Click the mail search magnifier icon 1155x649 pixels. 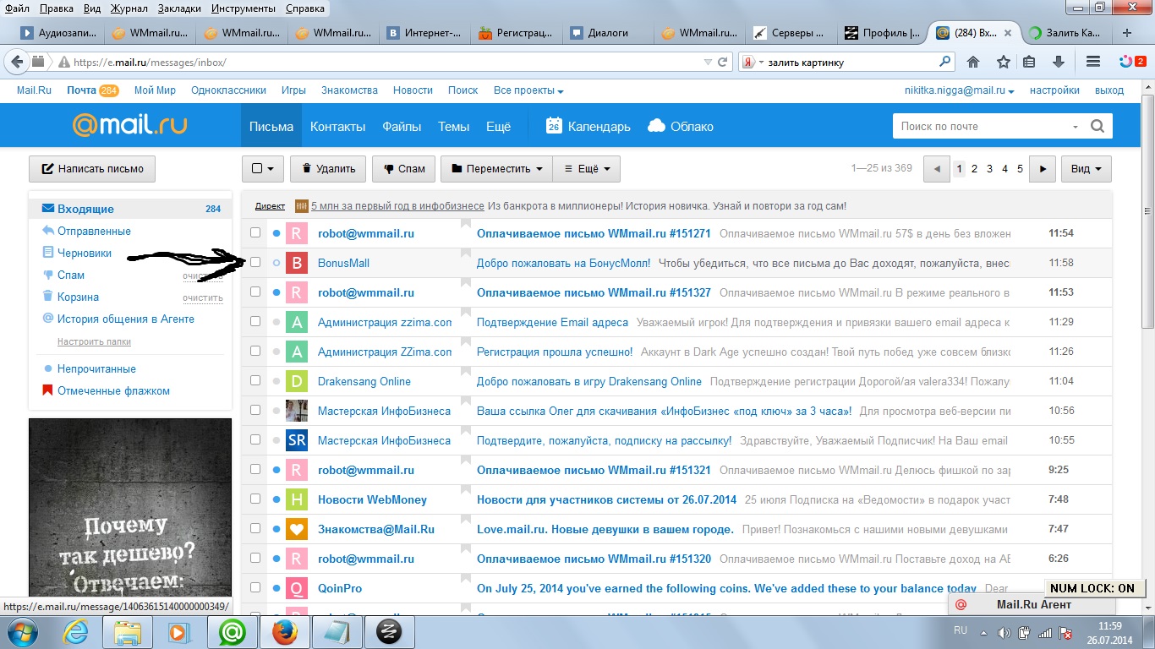[x=1098, y=127]
